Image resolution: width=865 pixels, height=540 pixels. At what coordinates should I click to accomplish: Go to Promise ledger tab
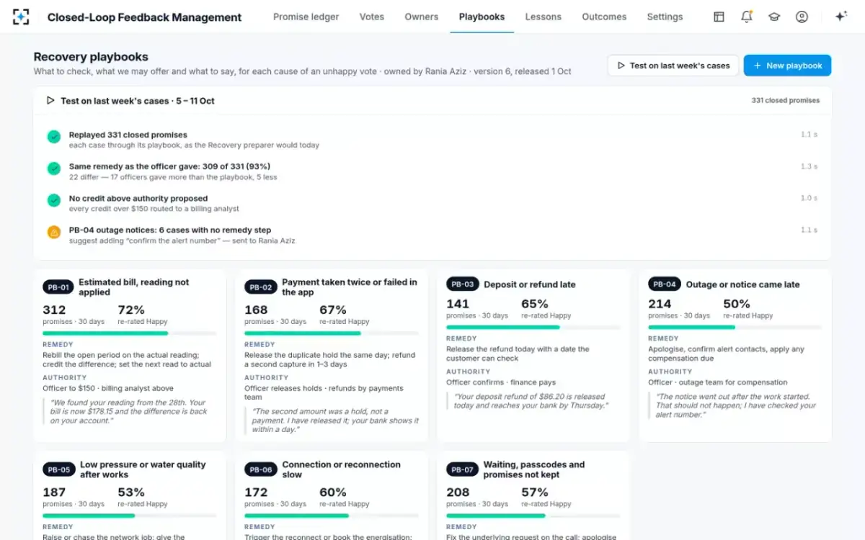point(306,17)
